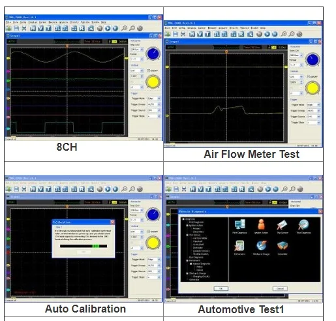This screenshot has height=321, width=336.
Task: Open Utility menu in 8CH window
Action: tap(74, 22)
